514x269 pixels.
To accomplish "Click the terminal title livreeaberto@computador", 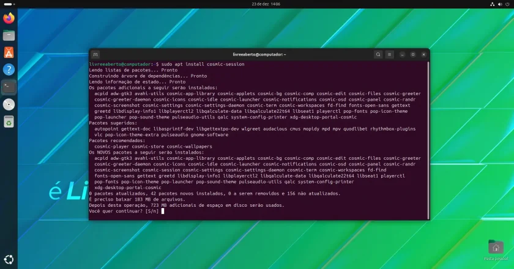I will (x=259, y=54).
